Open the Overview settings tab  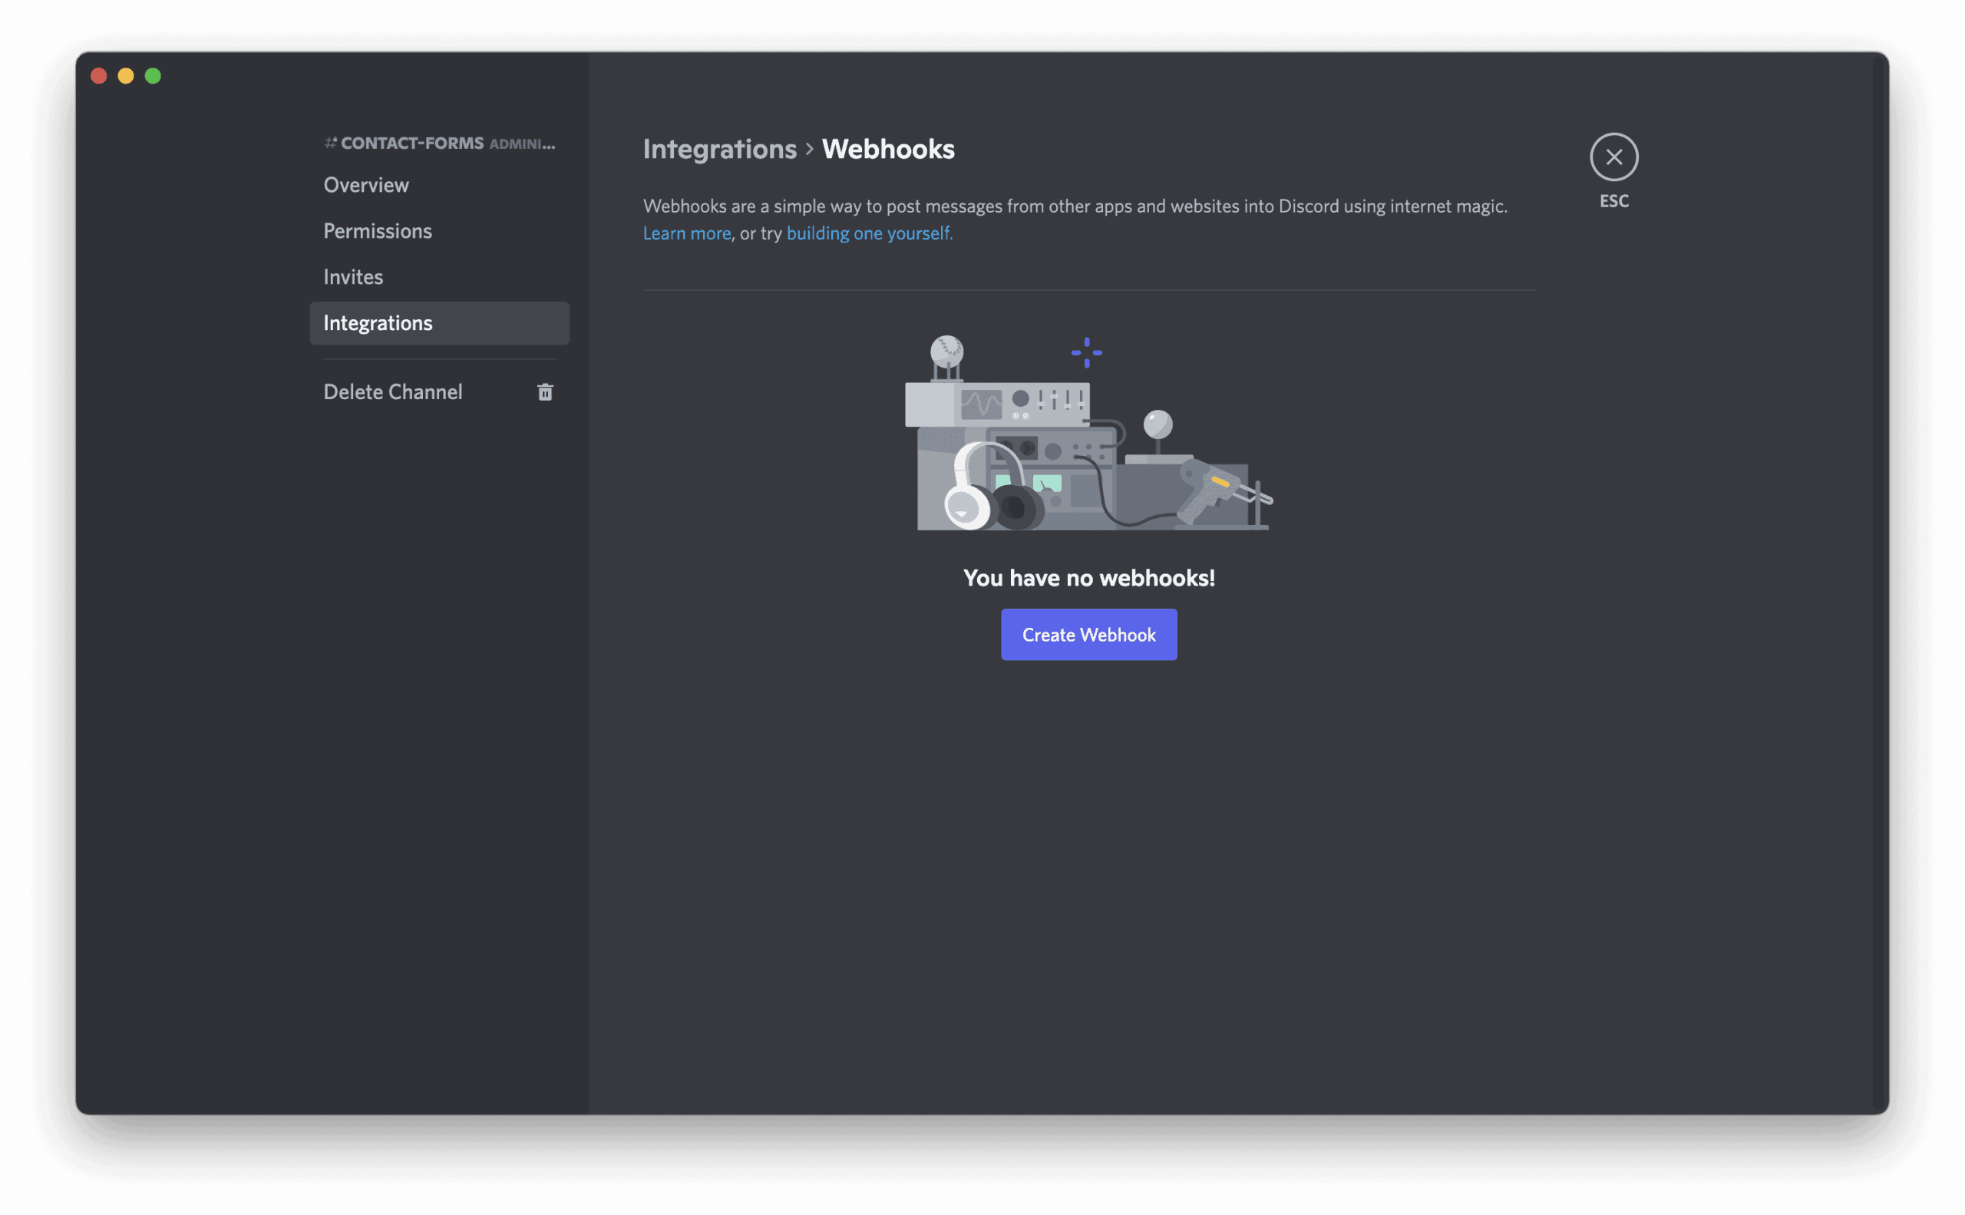point(365,185)
